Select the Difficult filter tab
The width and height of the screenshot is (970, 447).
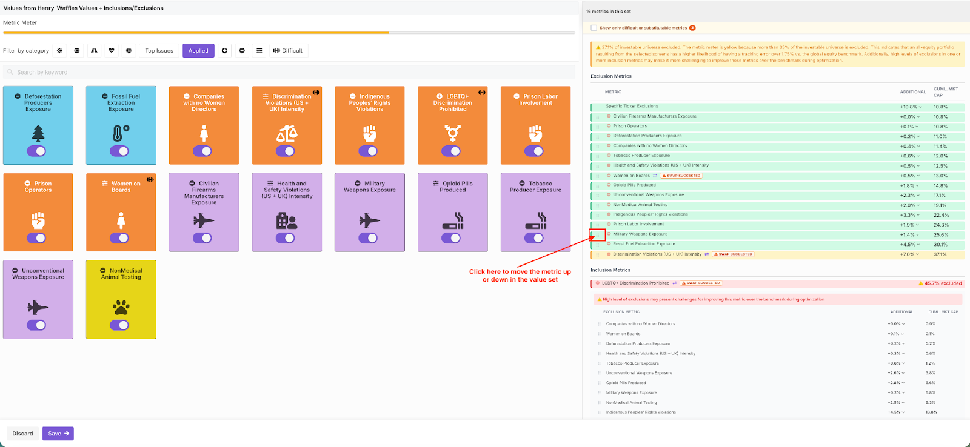tap(287, 51)
